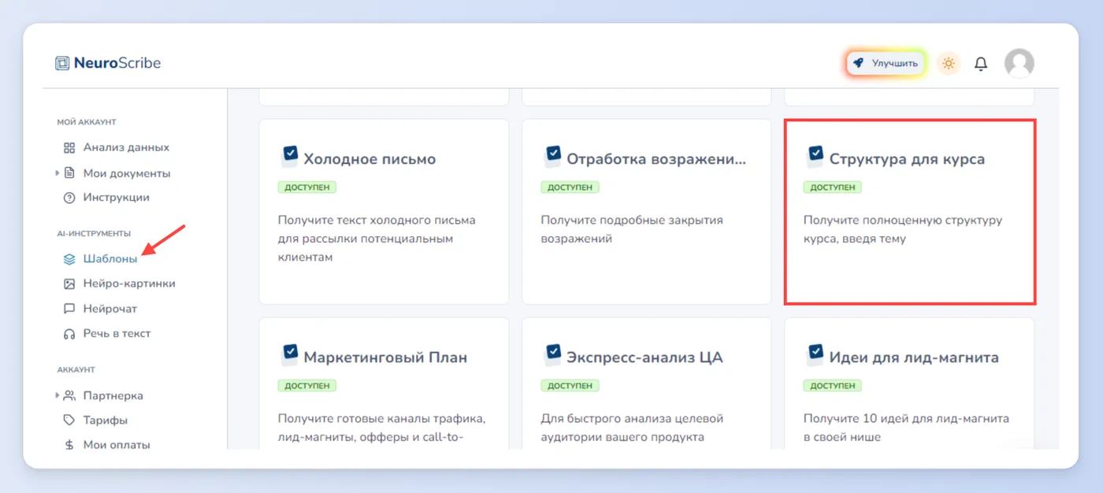Expand the Партнерка submenu arrow
The height and width of the screenshot is (493, 1103).
point(57,395)
